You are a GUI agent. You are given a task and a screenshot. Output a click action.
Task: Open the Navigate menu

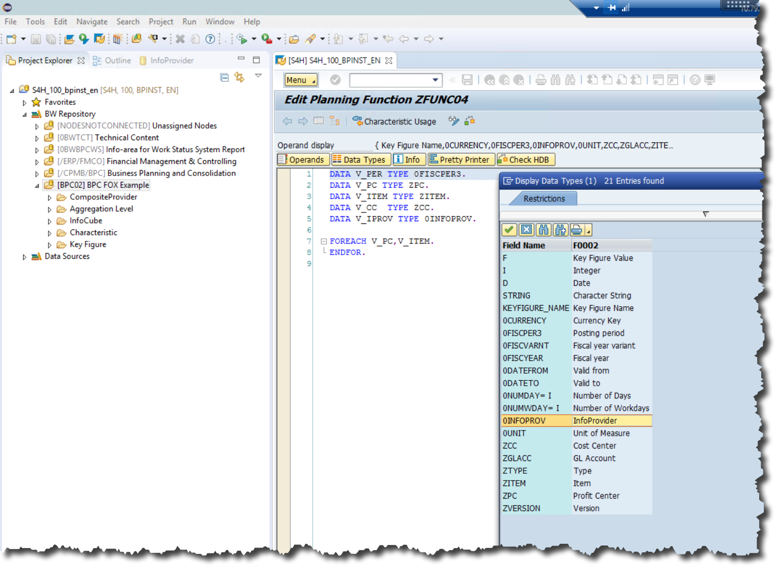[92, 22]
